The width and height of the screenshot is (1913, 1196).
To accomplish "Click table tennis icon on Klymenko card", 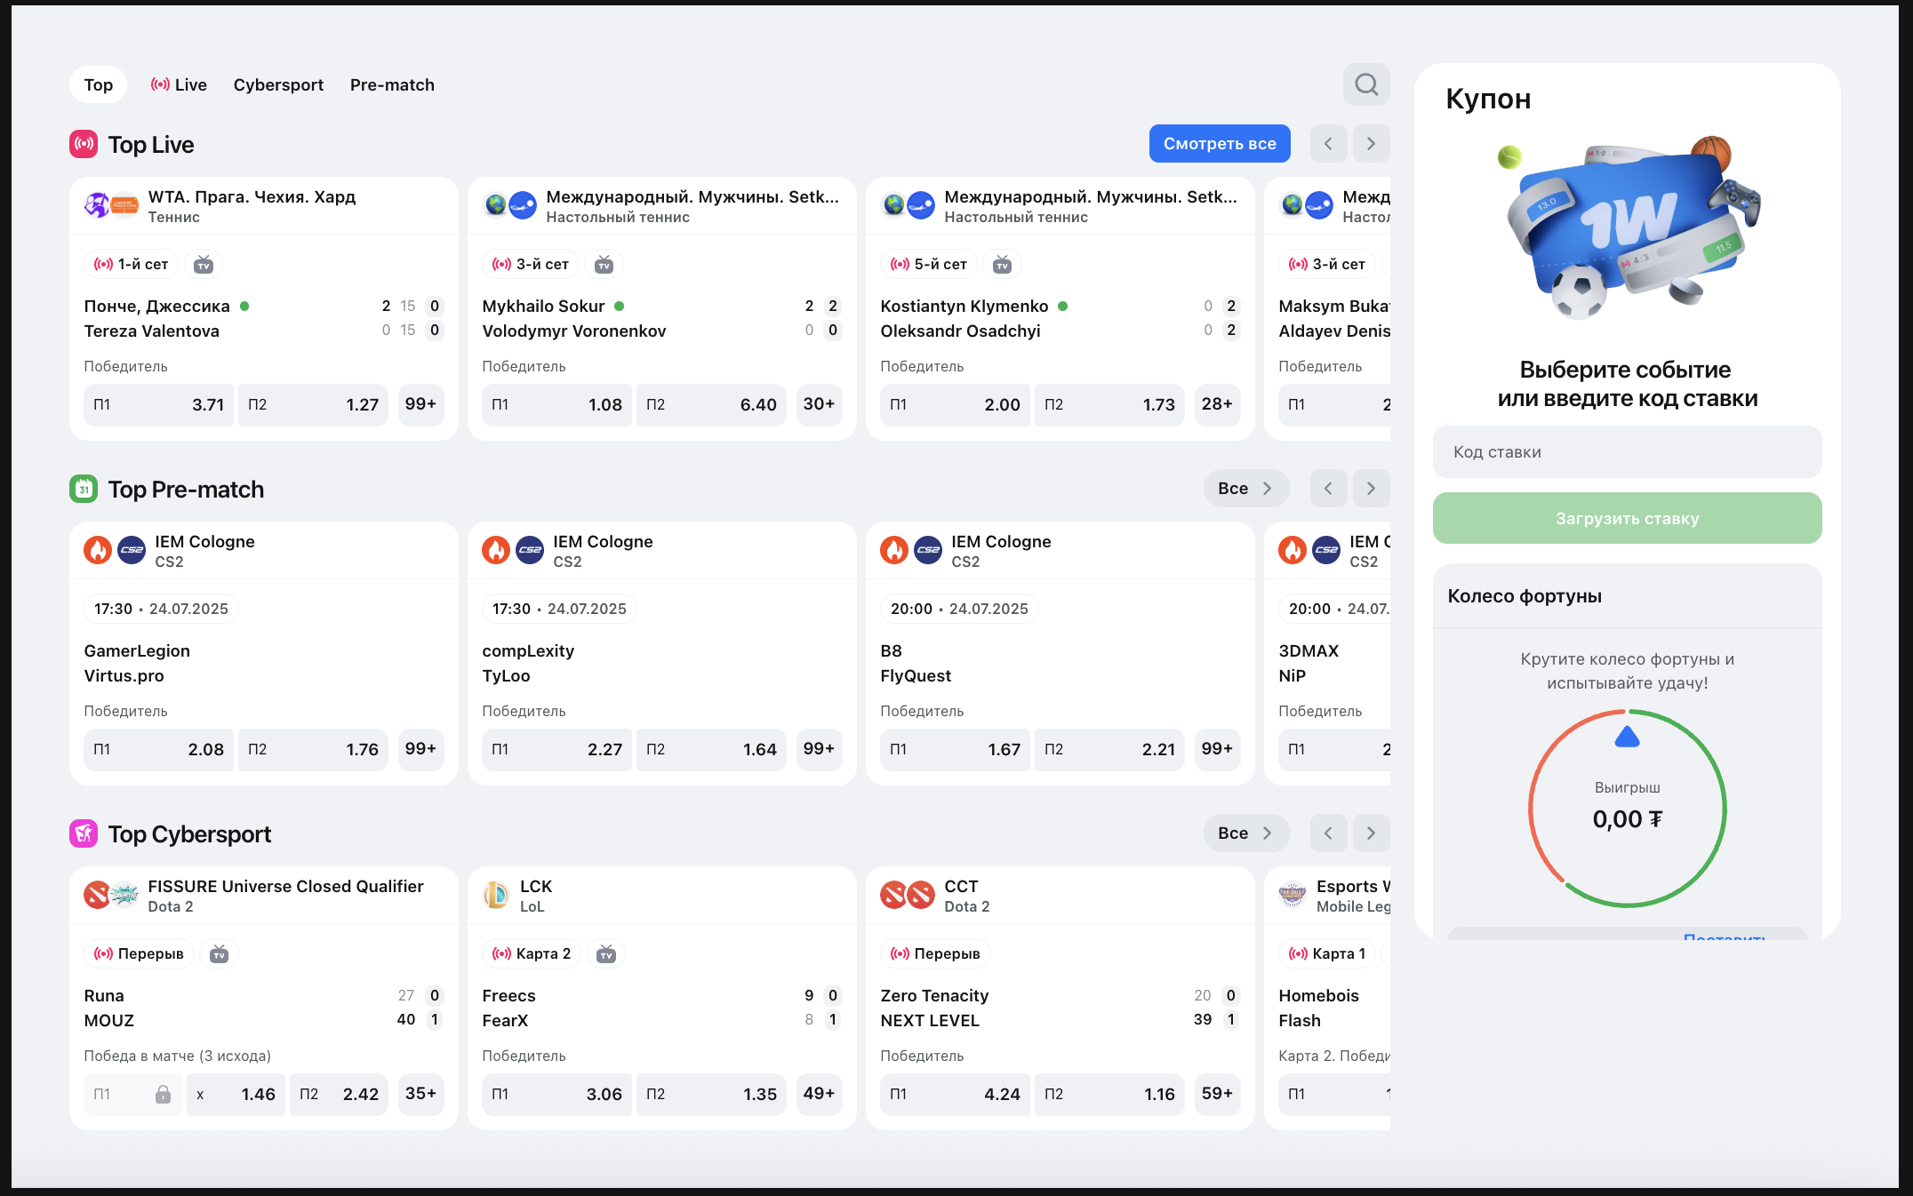I will point(921,205).
